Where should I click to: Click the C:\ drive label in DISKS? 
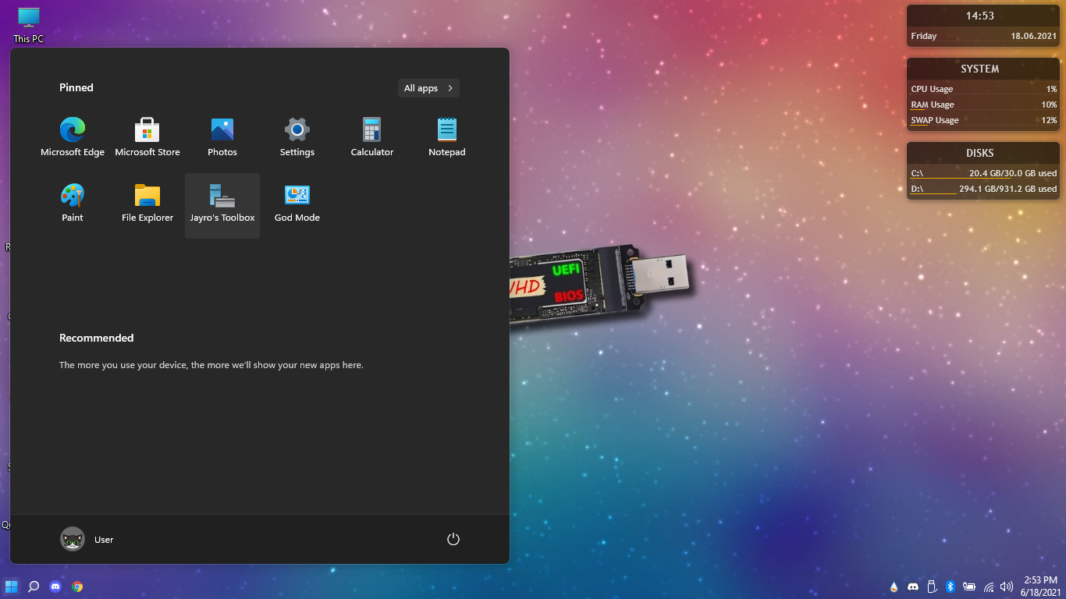(x=917, y=173)
